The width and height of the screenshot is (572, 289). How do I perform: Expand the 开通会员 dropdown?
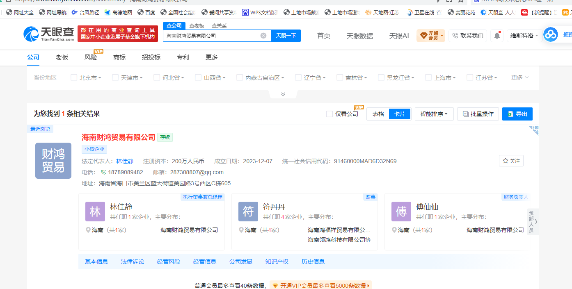pyautogui.click(x=431, y=36)
